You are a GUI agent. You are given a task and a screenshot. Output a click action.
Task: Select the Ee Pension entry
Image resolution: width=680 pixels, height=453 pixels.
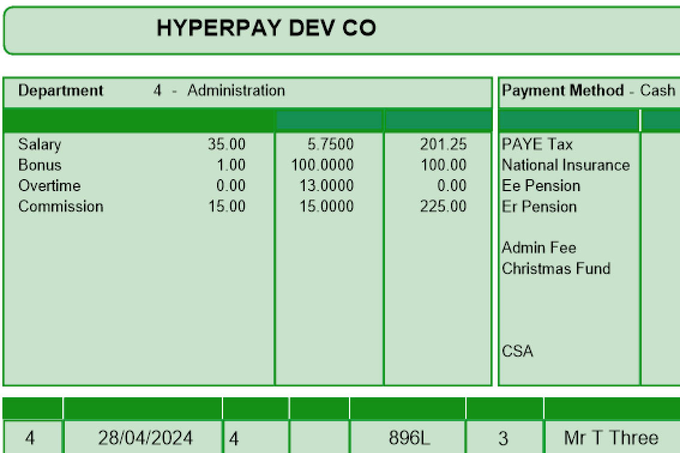(x=541, y=186)
